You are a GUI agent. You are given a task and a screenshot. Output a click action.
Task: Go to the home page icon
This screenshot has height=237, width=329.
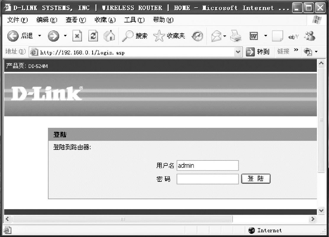pos(109,36)
